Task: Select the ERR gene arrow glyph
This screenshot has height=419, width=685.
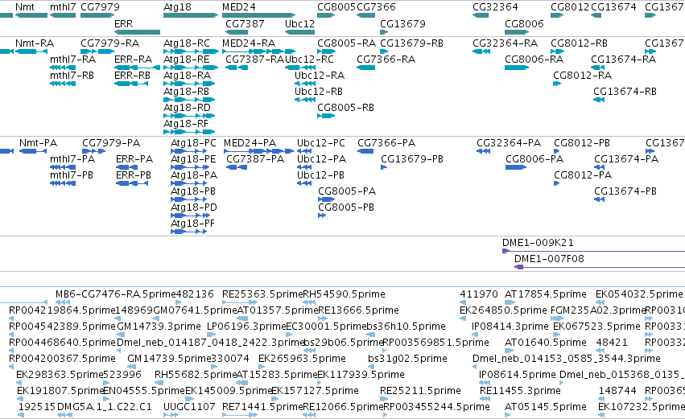Action: click(x=137, y=32)
